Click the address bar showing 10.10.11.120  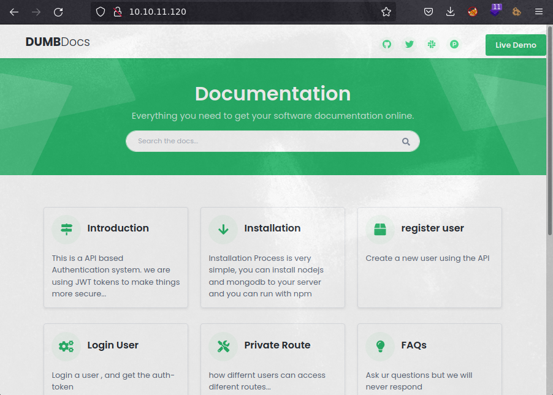pos(243,12)
